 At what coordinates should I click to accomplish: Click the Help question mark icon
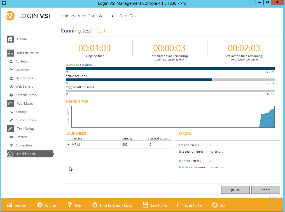(x=70, y=205)
